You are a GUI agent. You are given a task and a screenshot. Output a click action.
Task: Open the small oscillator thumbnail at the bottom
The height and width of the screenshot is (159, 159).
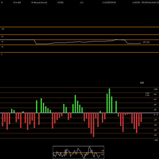(79, 152)
